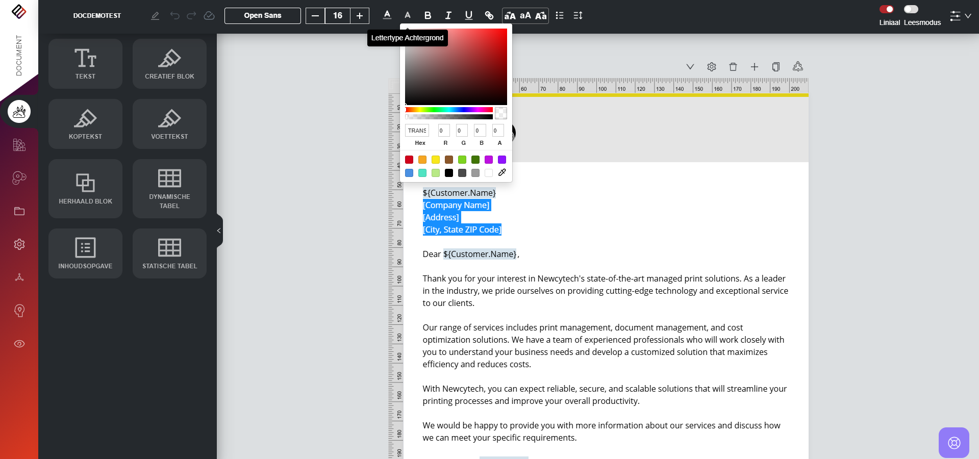Expand the chevron above the page
The height and width of the screenshot is (459, 979).
pyautogui.click(x=690, y=67)
